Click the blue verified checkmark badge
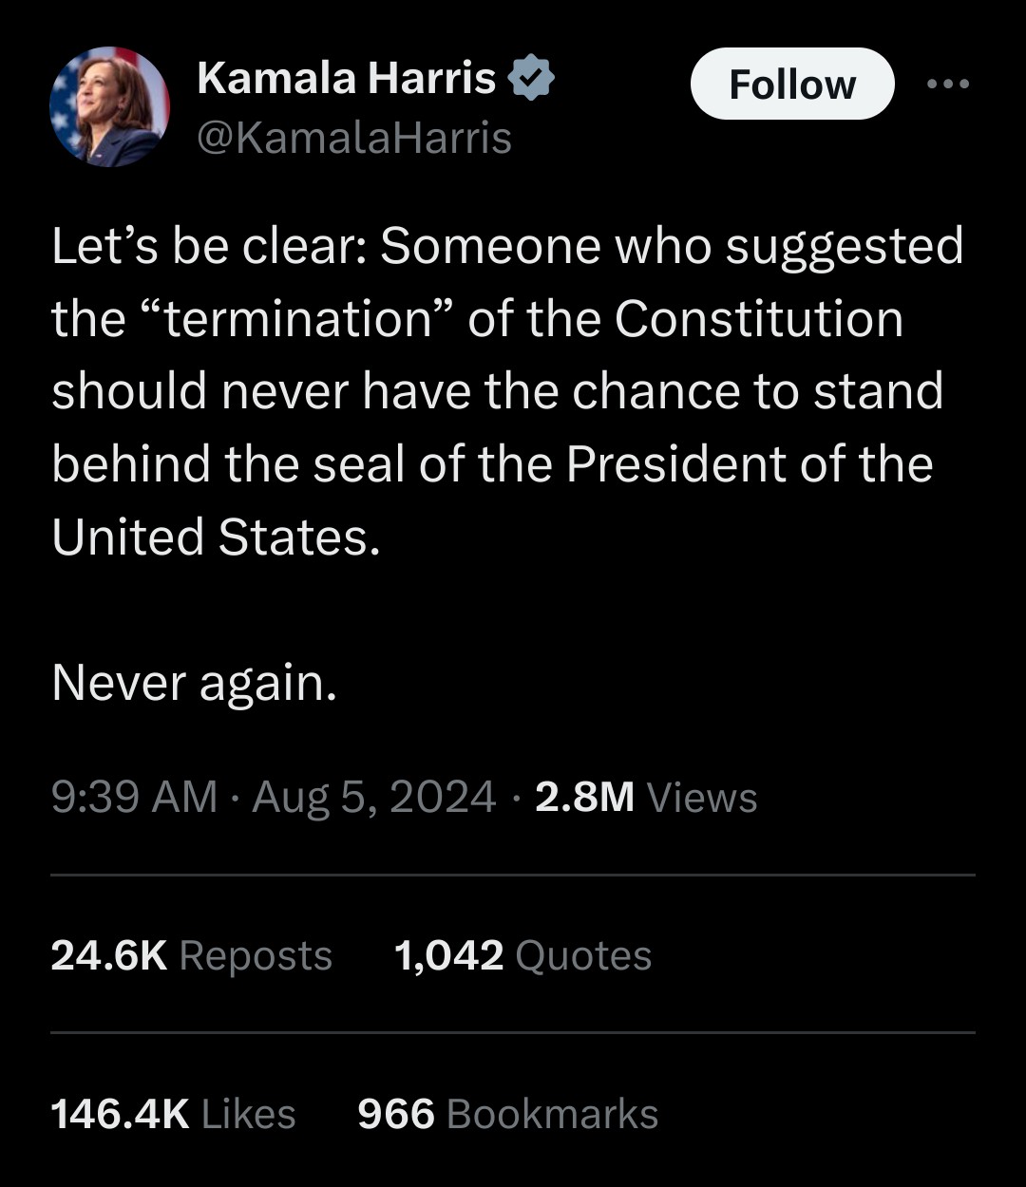Image resolution: width=1026 pixels, height=1187 pixels. click(x=533, y=79)
